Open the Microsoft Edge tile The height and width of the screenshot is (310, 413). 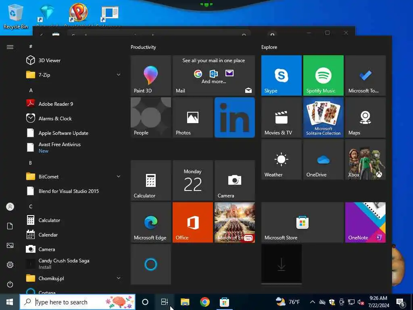(151, 222)
